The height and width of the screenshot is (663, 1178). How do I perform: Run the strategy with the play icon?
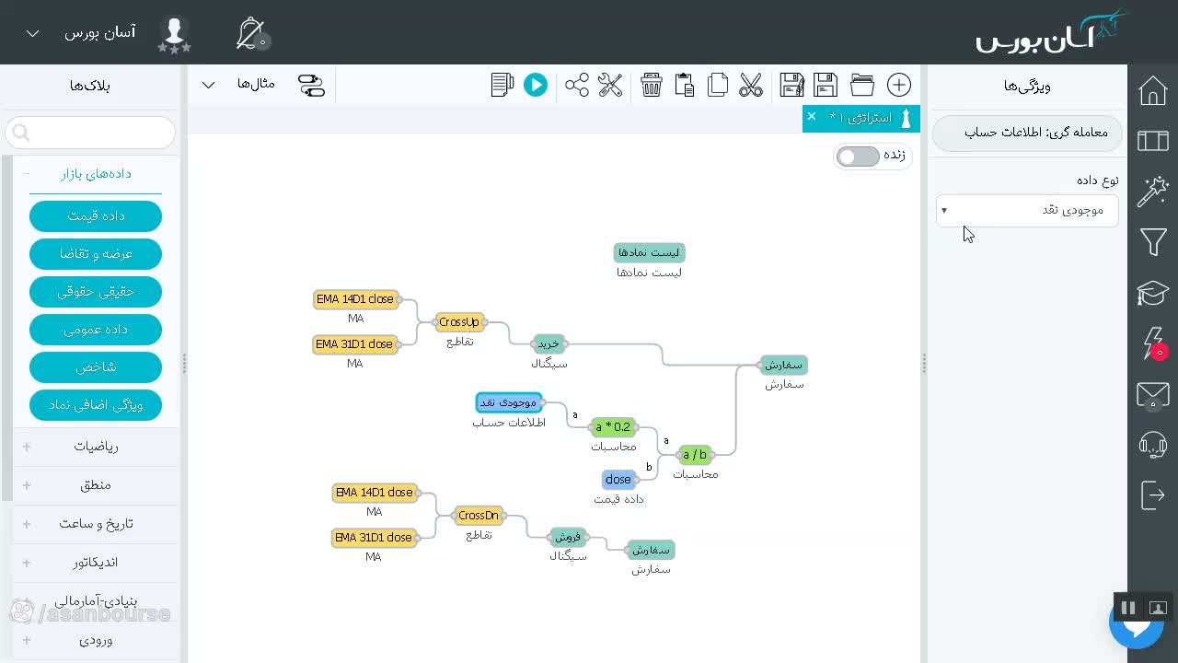click(536, 86)
